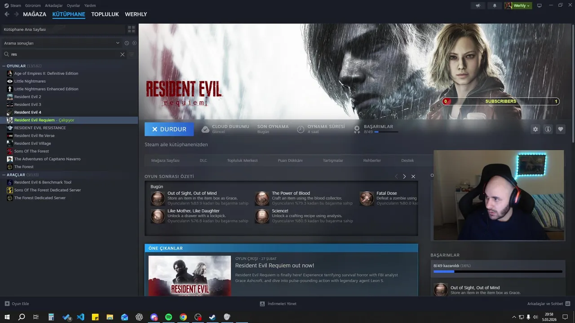Show hidden system tray icons
Image resolution: width=575 pixels, height=323 pixels.
(514, 317)
